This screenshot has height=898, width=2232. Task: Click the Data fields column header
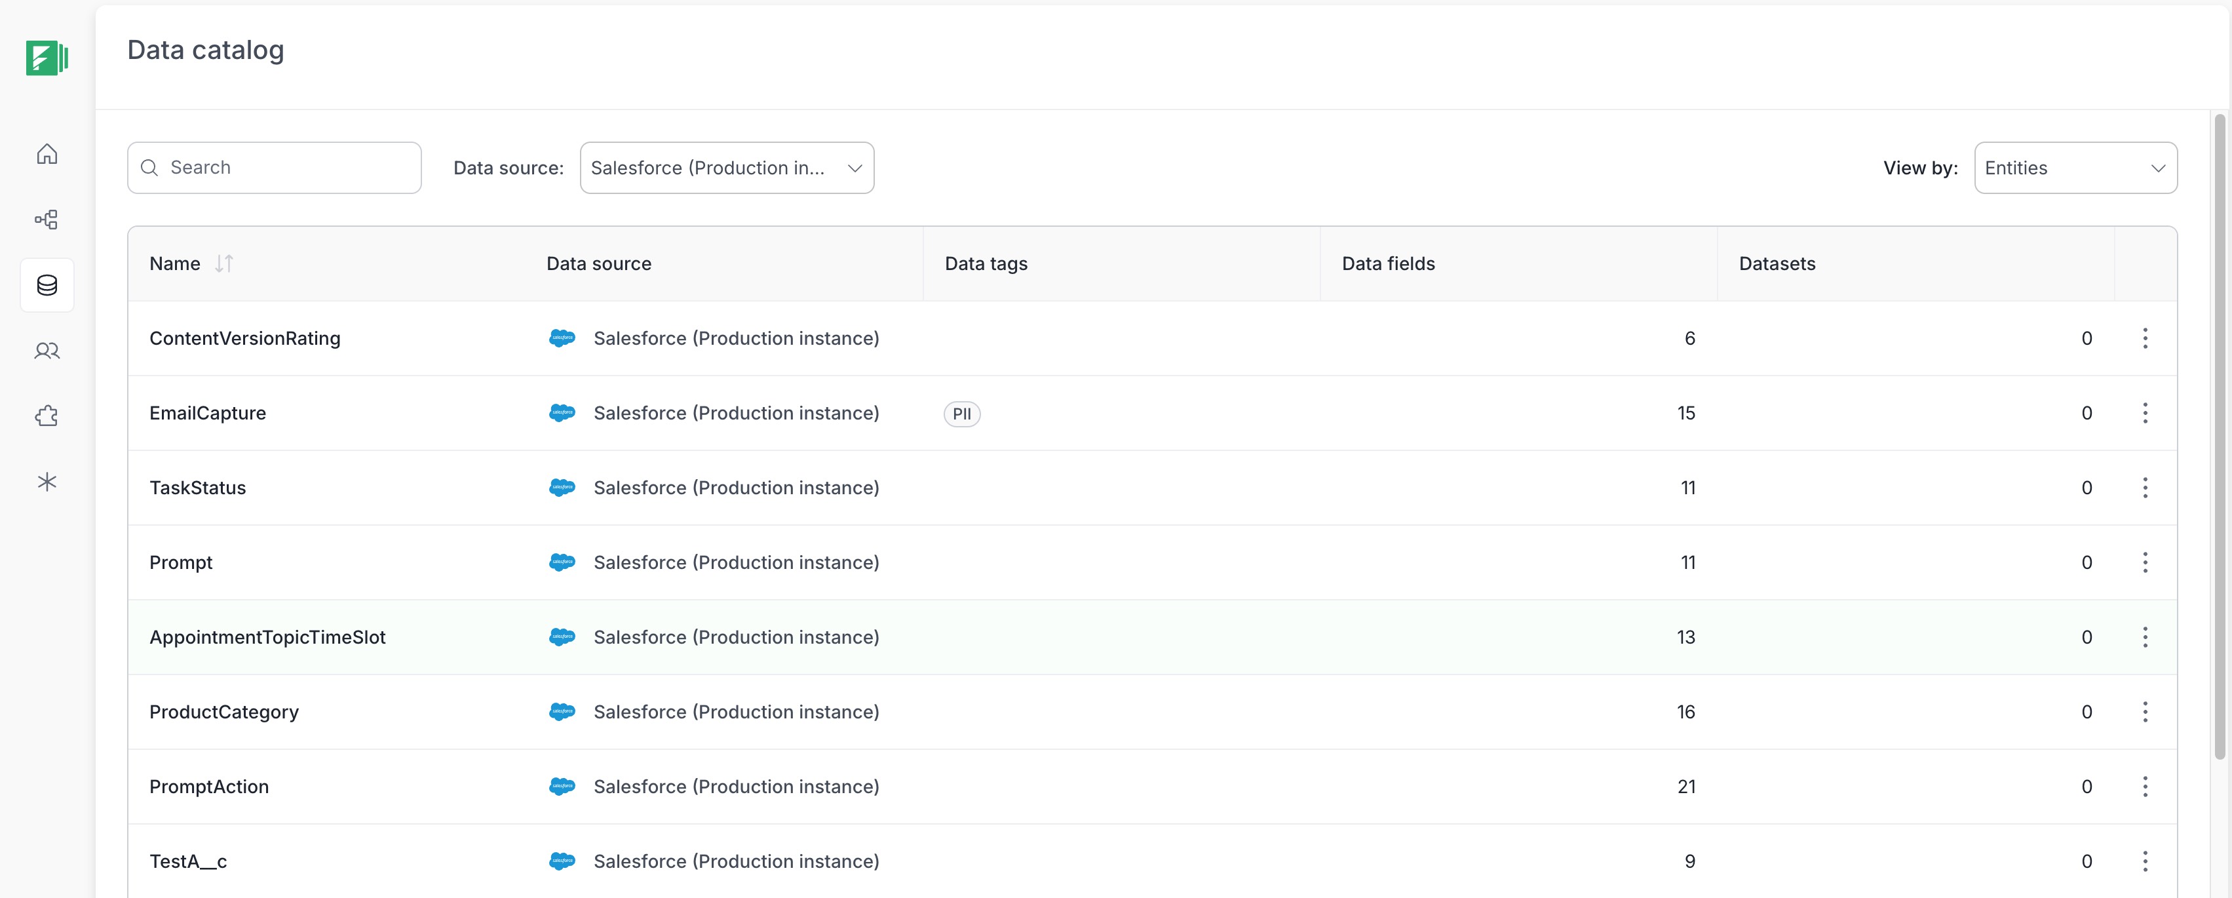(x=1388, y=264)
